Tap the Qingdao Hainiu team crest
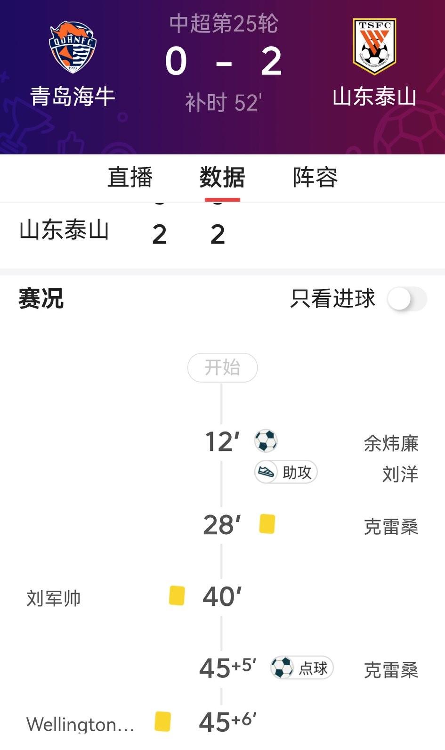This screenshot has width=445, height=750. (73, 47)
